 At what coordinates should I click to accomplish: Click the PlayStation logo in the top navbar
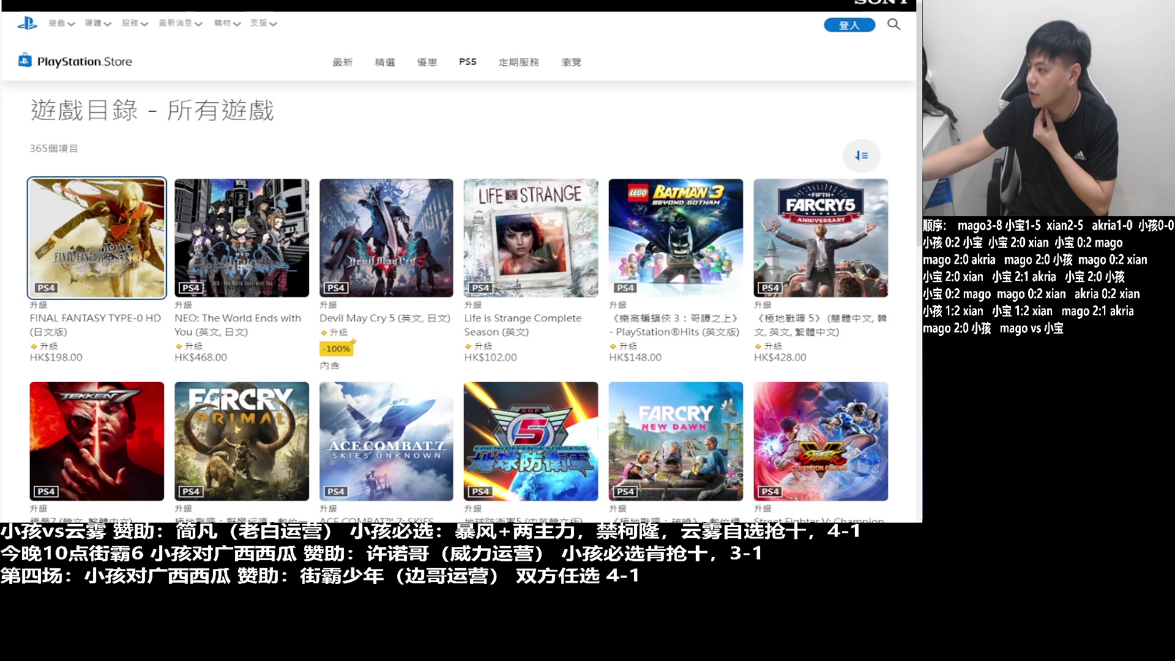27,23
